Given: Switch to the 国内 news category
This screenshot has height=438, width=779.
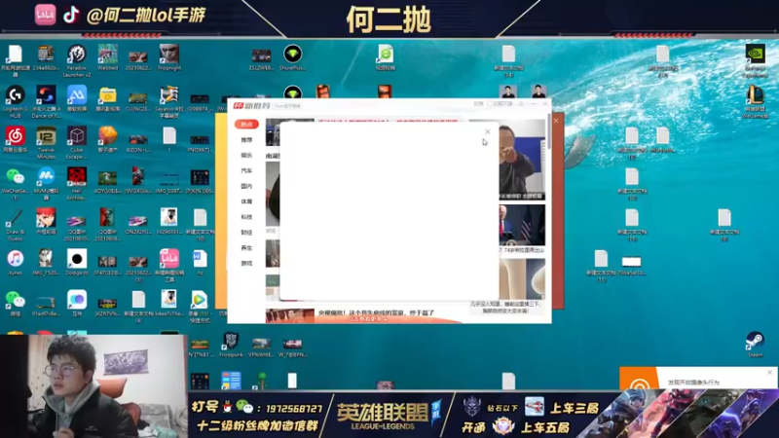Looking at the screenshot, I should click(x=246, y=186).
